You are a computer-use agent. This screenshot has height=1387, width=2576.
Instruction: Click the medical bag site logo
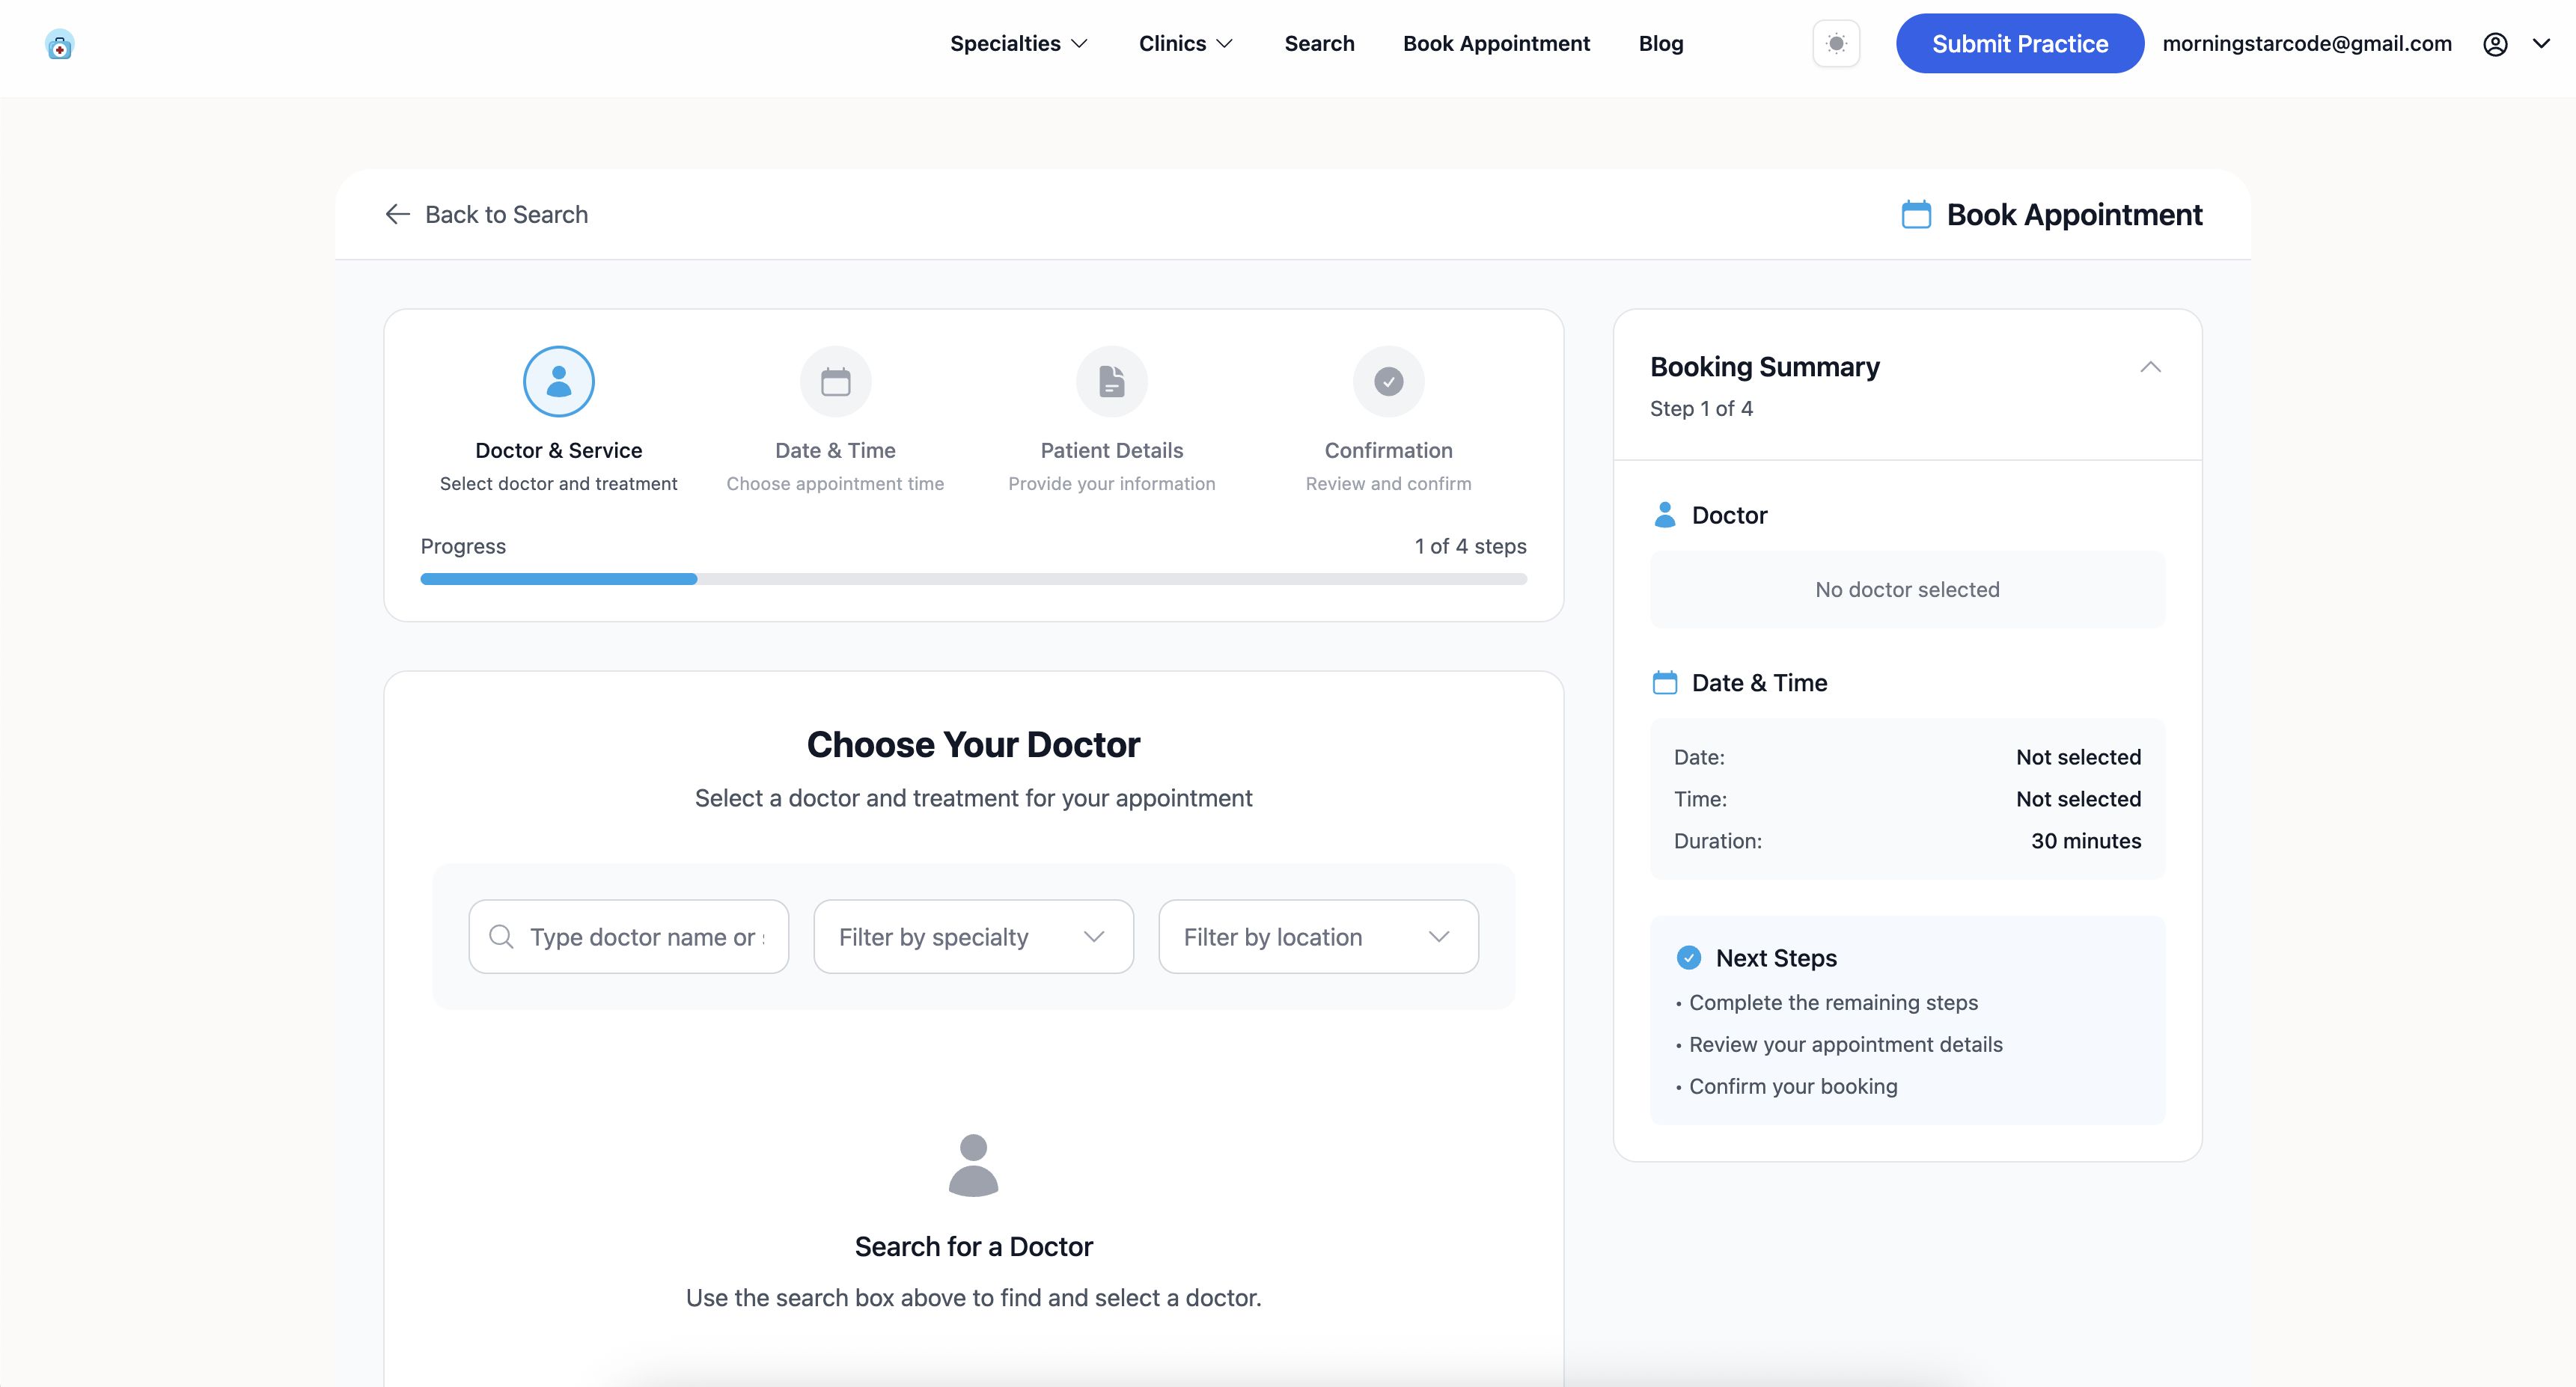coord(60,45)
